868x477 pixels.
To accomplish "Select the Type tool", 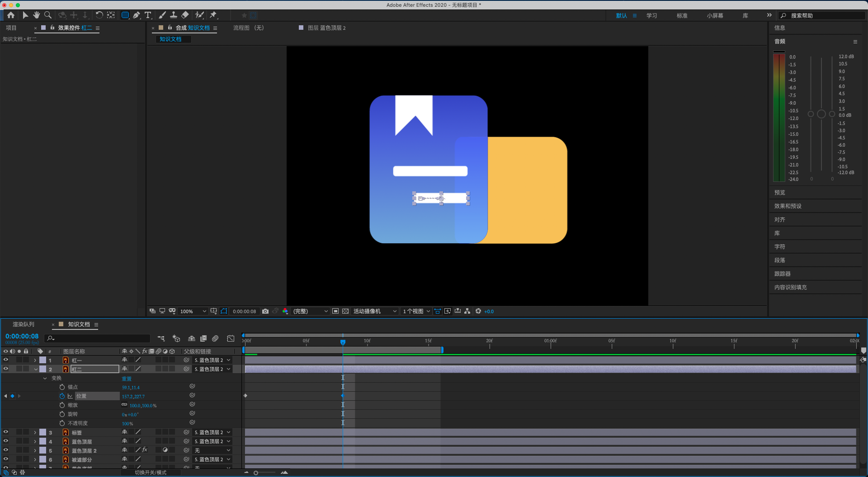I will [148, 15].
